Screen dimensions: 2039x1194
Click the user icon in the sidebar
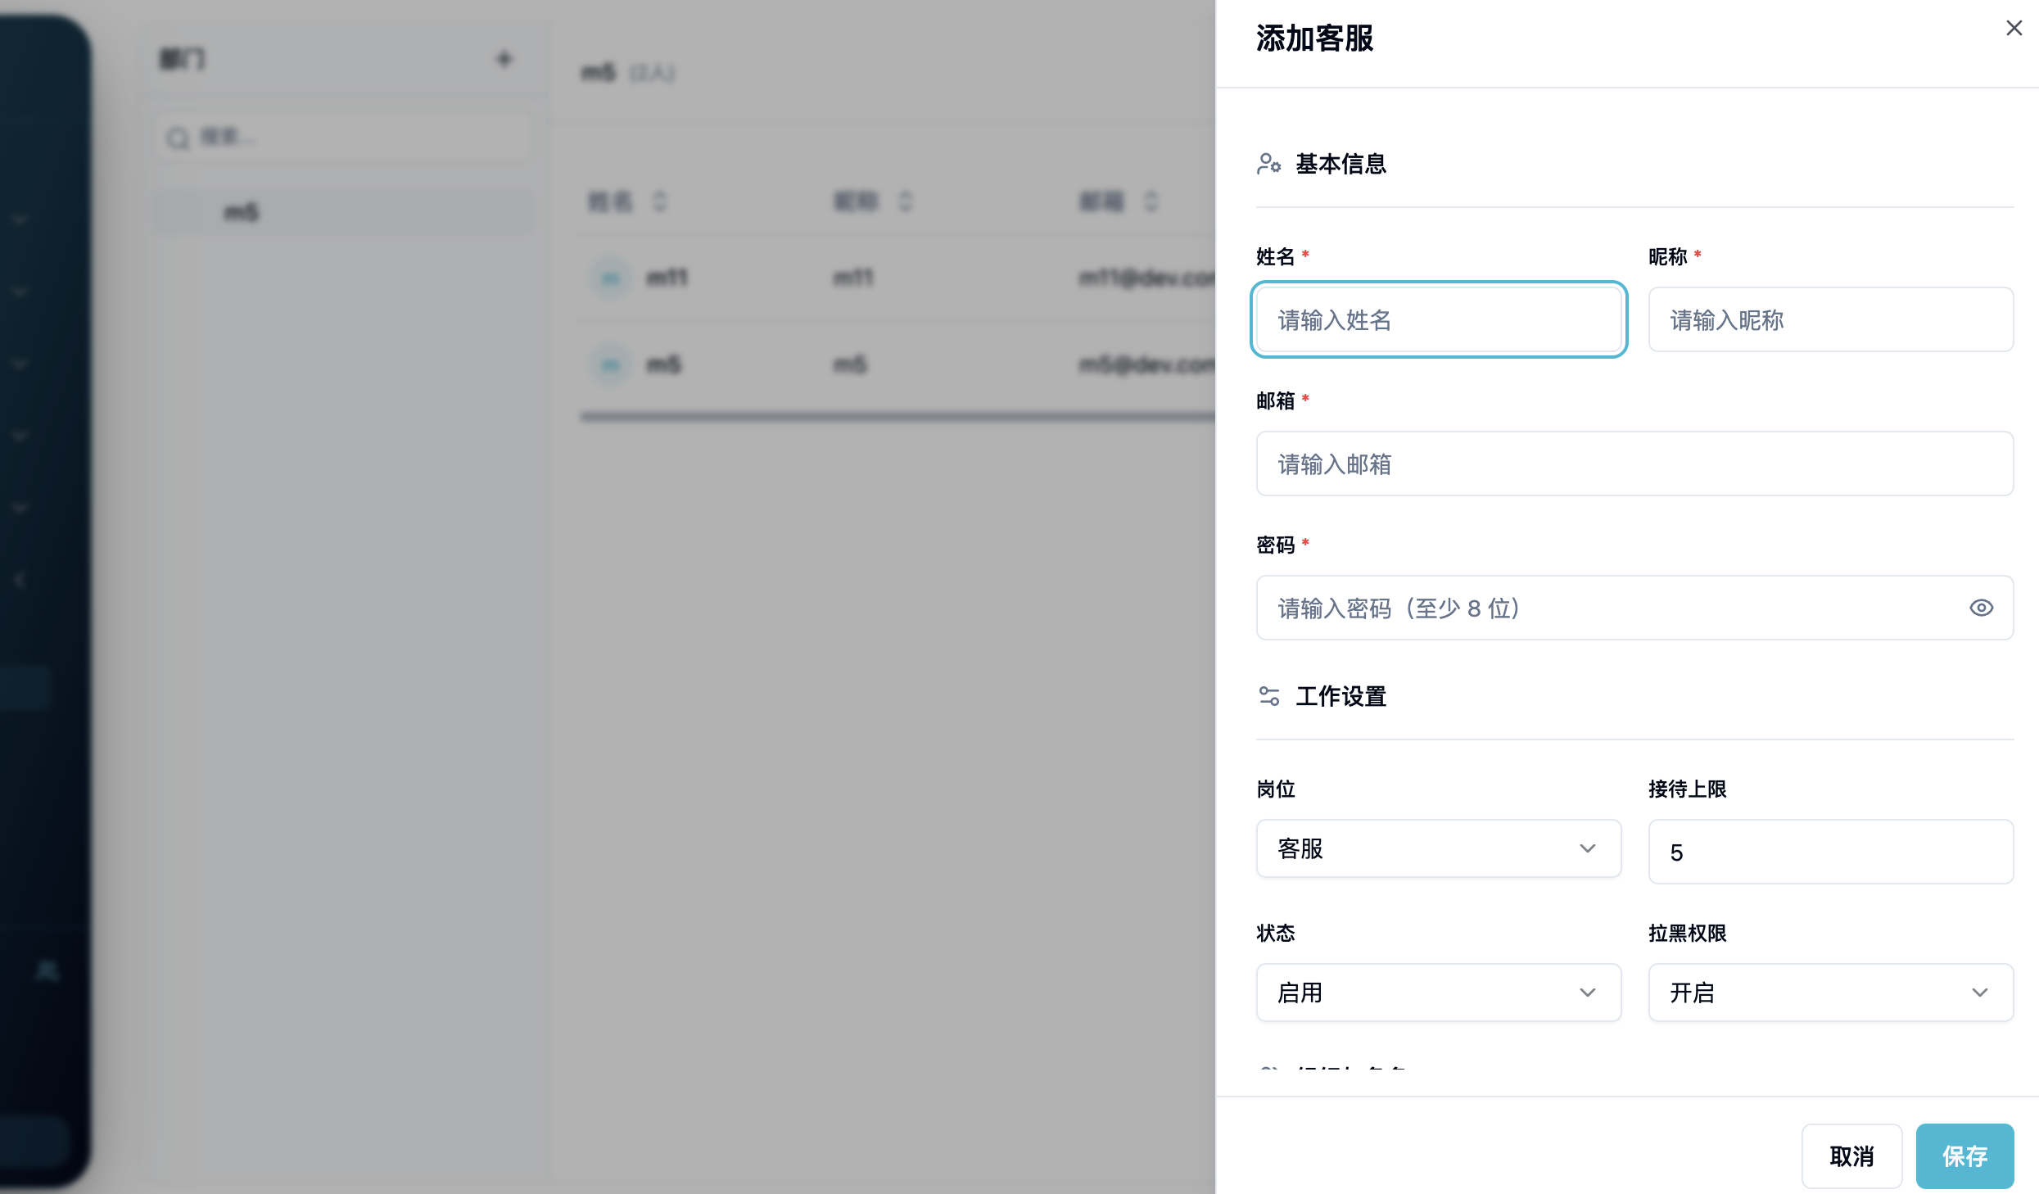pos(47,971)
